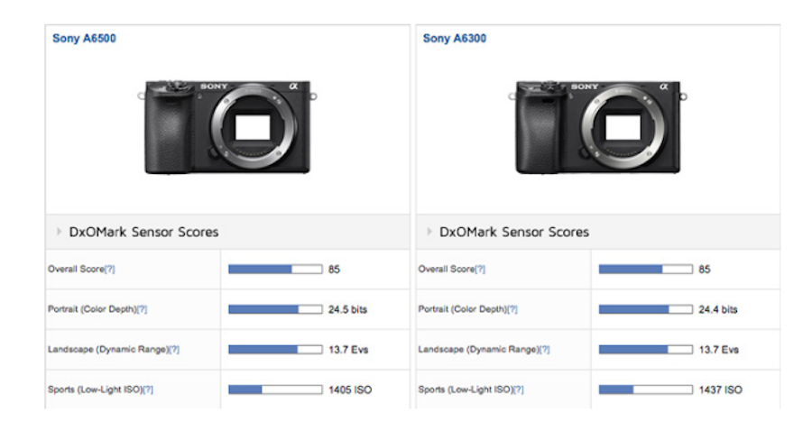This screenshot has height=440, width=812.
Task: Collapse the A6500 DxOMark Sensor Scores triangle
Action: 60,232
